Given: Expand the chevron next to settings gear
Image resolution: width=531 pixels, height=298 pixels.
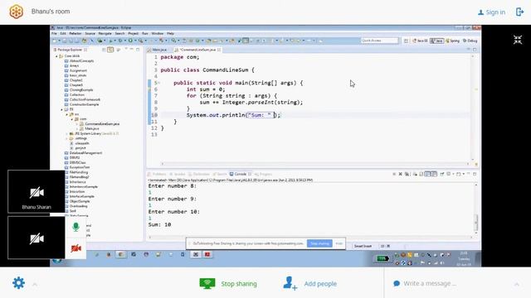Looking at the screenshot, I should pyautogui.click(x=35, y=285).
